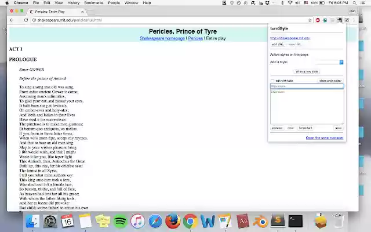This screenshot has height=232, width=371.
Task: Open Calendar from the Dock
Action: pyautogui.click(x=67, y=221)
